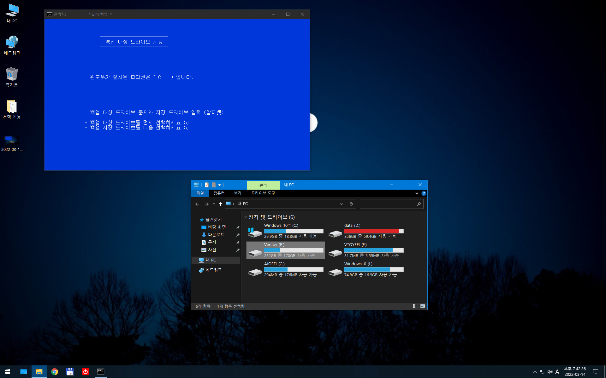Click the search magnifier icon
Image resolution: width=606 pixels, height=378 pixels.
pyautogui.click(x=419, y=204)
